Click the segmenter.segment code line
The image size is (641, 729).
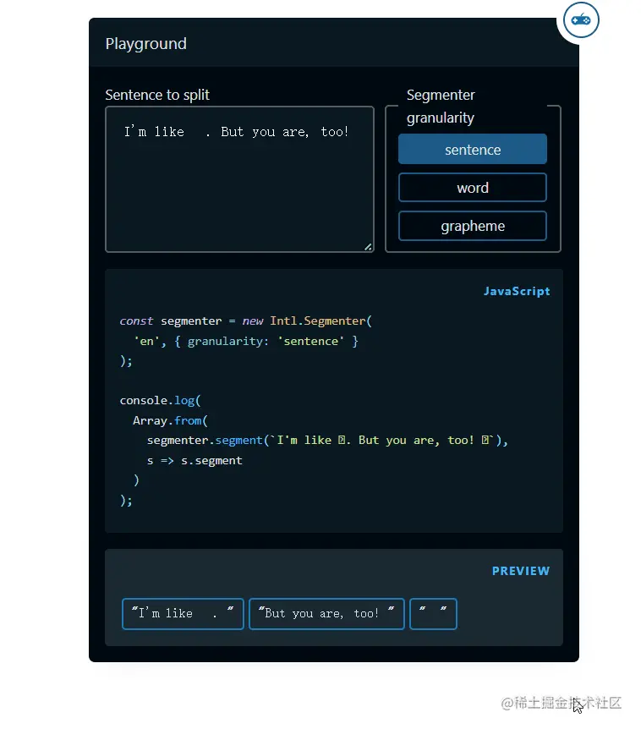point(327,441)
